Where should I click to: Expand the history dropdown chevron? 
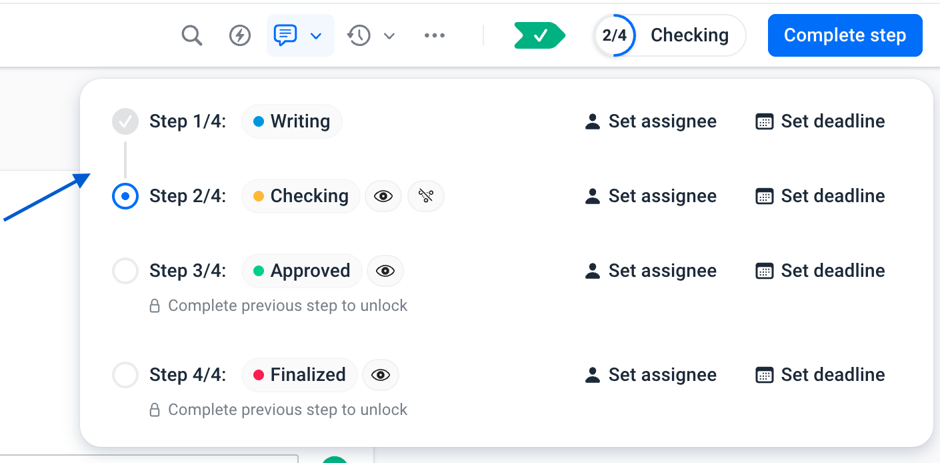[x=389, y=35]
